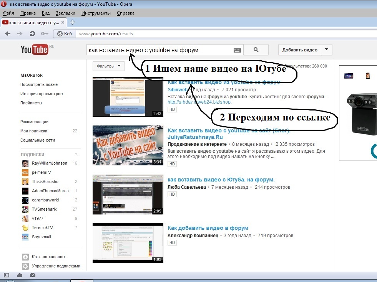Click the Добавить видео button
This screenshot has width=377, height=282.
[300, 49]
